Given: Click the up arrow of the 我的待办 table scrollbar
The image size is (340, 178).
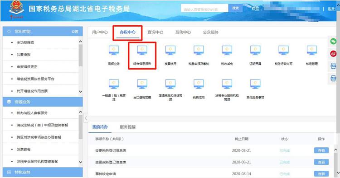Looking at the screenshot, I should coord(335,150).
